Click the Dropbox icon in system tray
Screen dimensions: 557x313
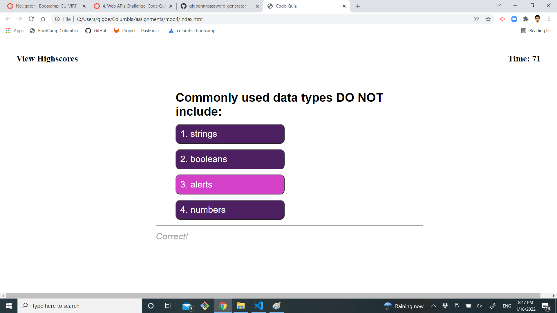coord(445,305)
